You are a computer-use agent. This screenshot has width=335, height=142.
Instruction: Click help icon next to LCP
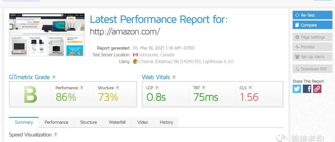pyautogui.click(x=157, y=88)
